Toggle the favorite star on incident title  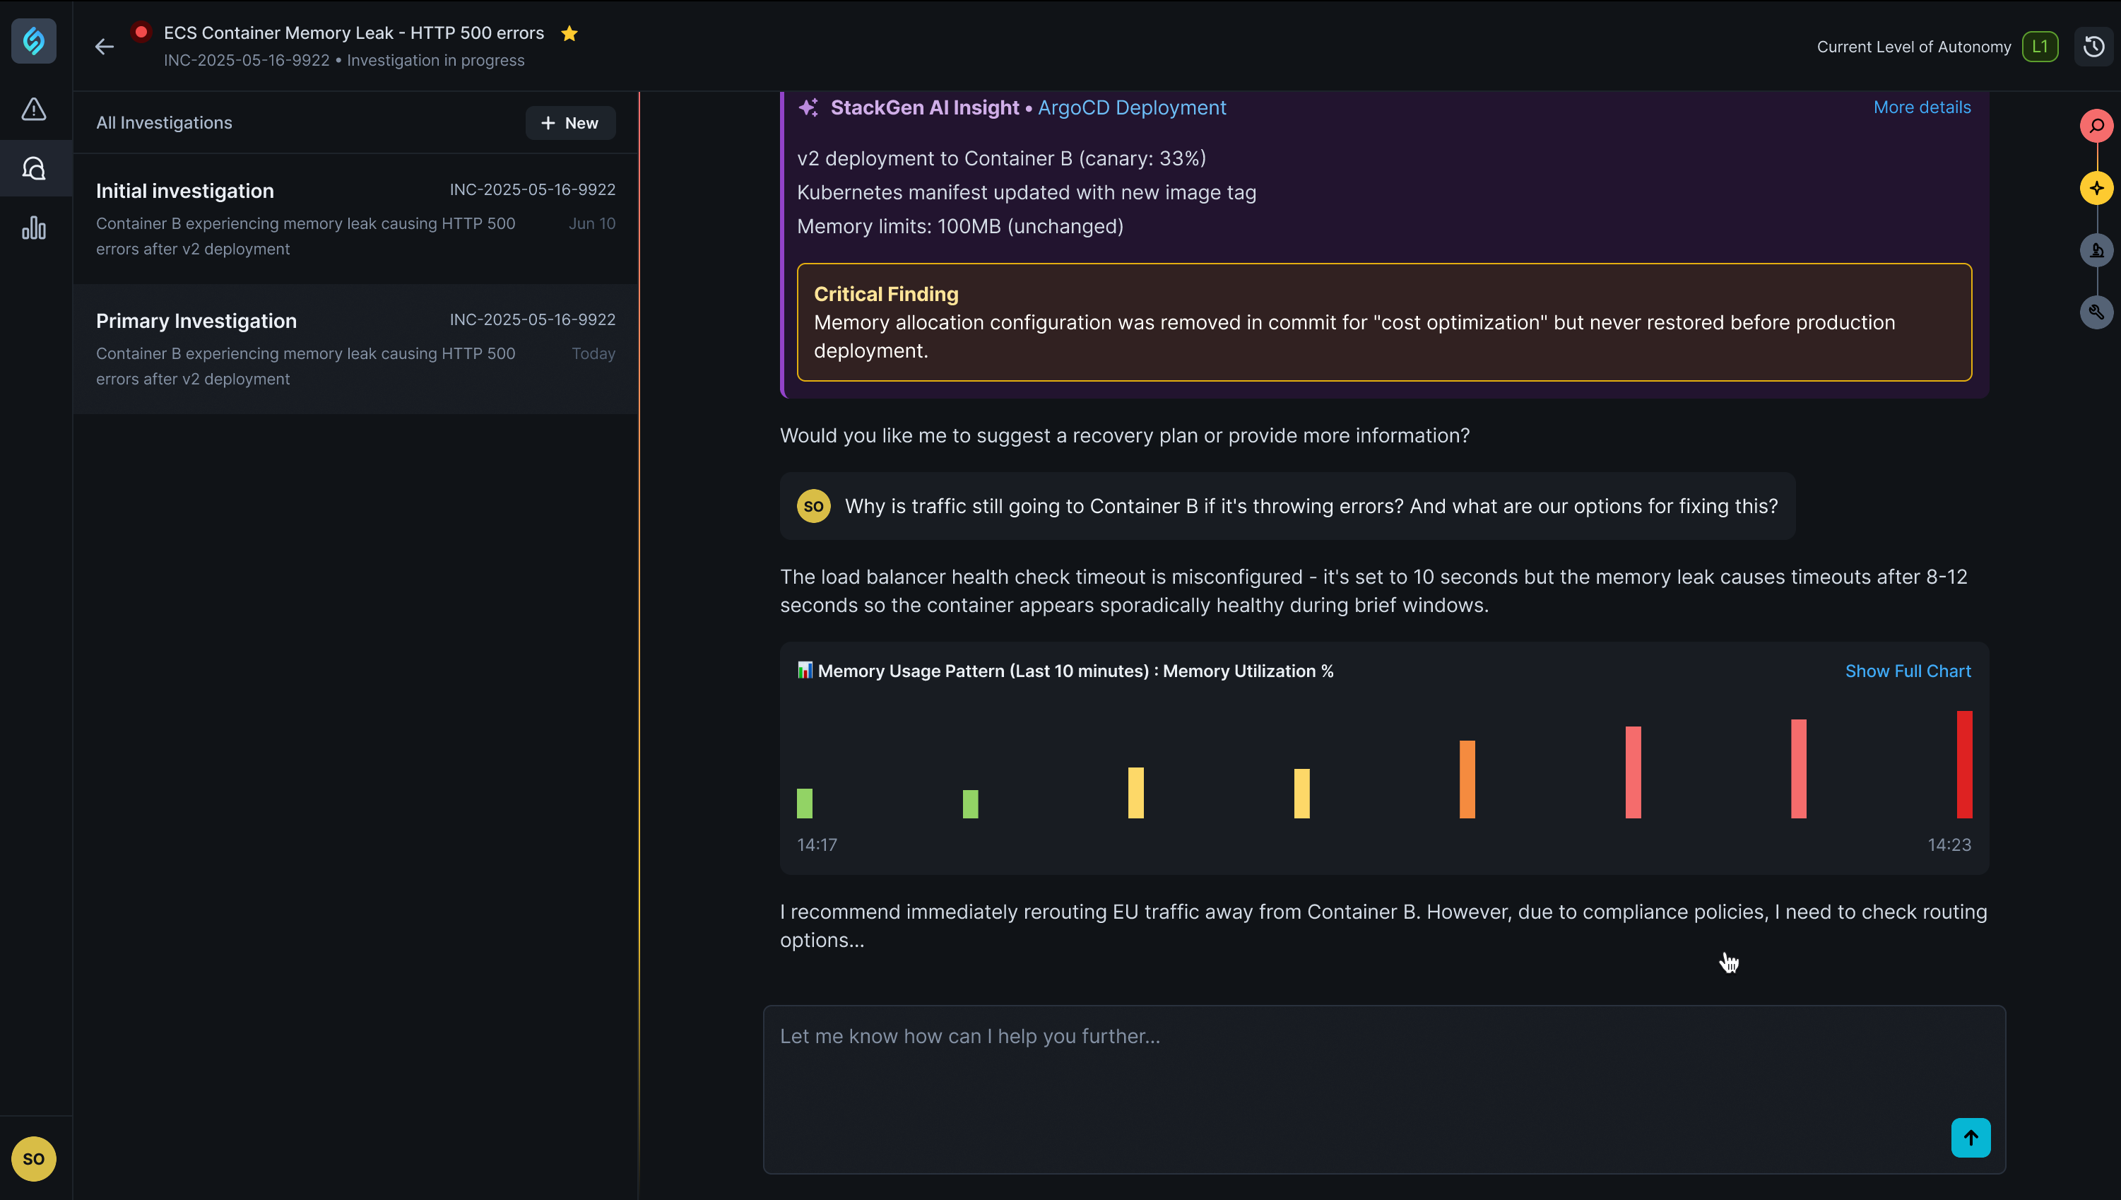point(569,33)
